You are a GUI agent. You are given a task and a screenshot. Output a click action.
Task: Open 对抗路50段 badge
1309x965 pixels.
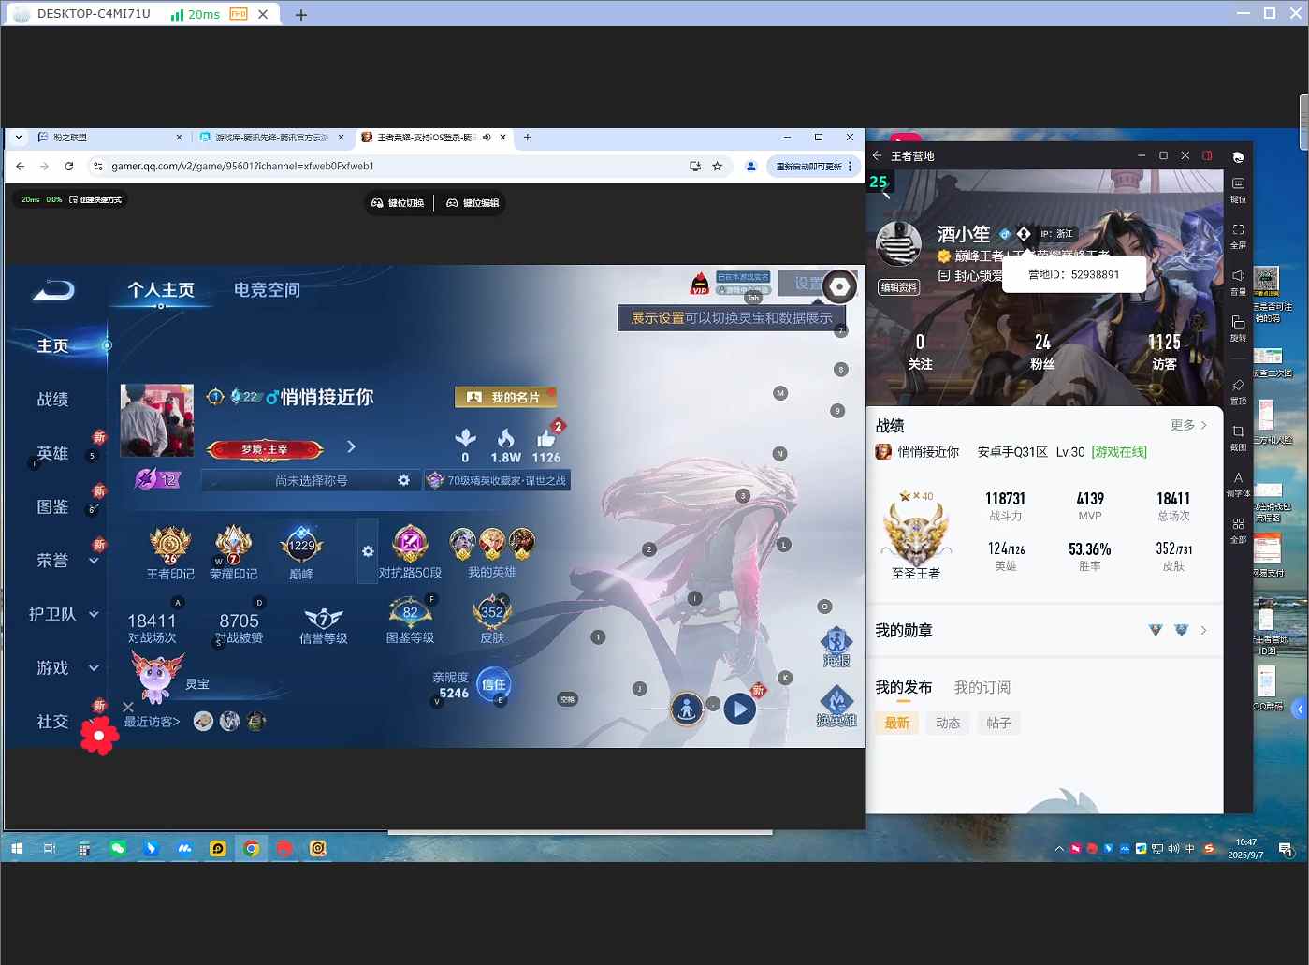pos(410,544)
